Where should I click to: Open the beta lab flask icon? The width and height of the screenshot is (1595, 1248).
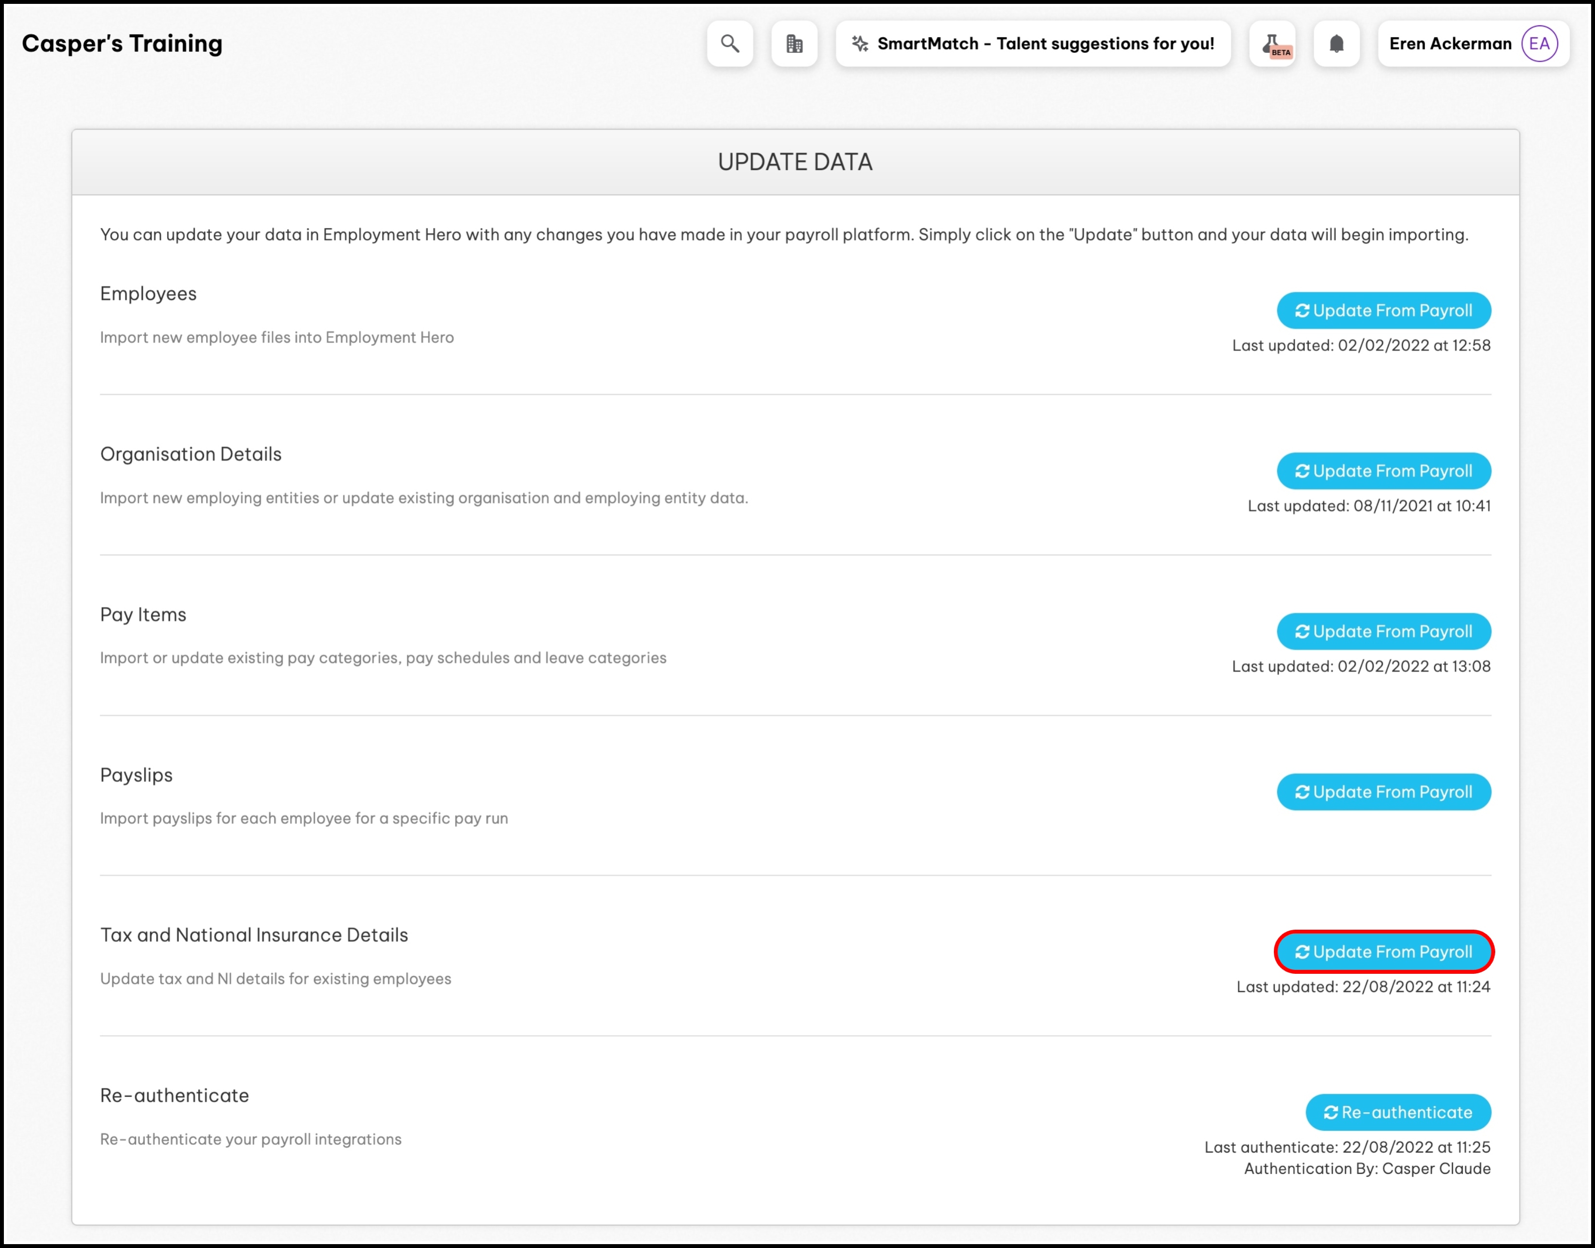point(1272,44)
